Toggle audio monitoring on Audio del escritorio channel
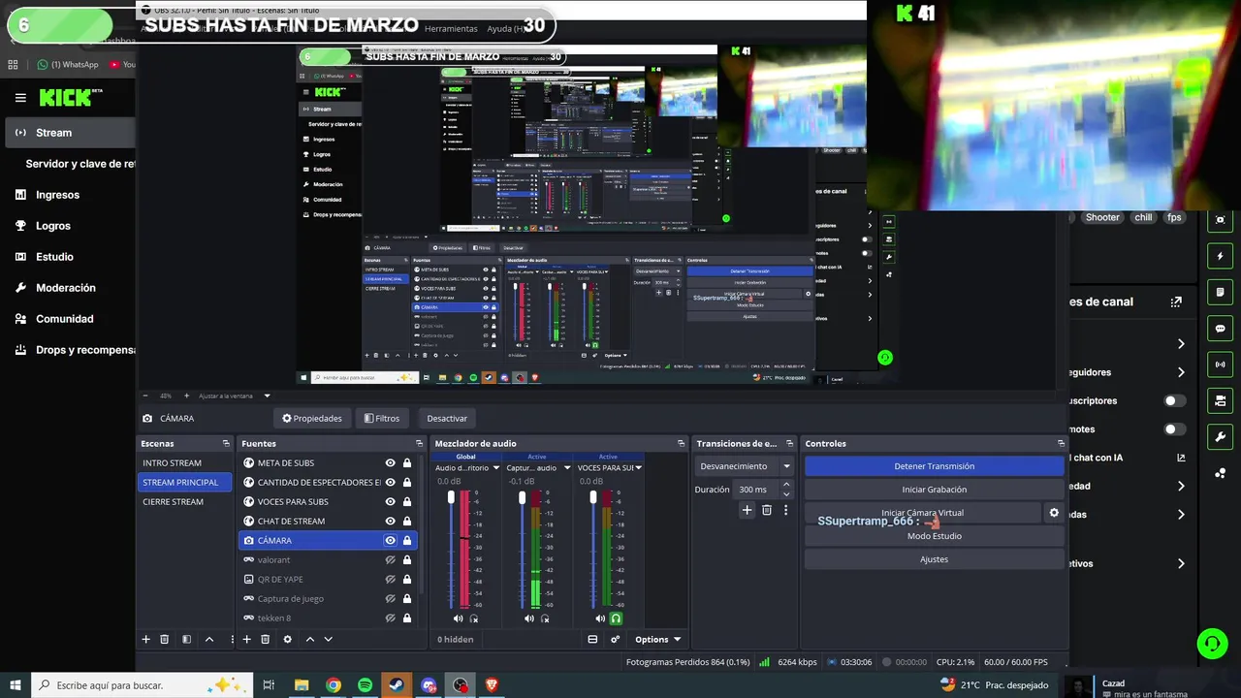 click(474, 619)
